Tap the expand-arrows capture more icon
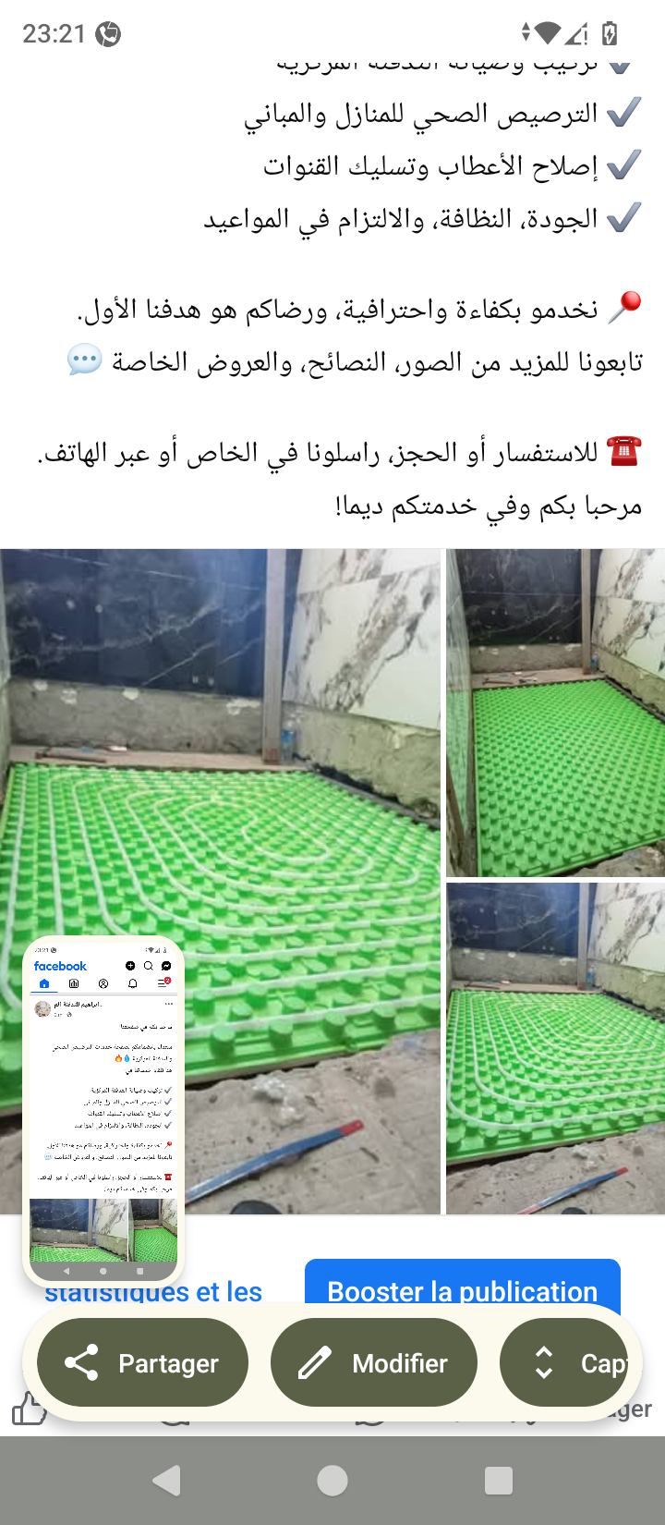 coord(544,1362)
